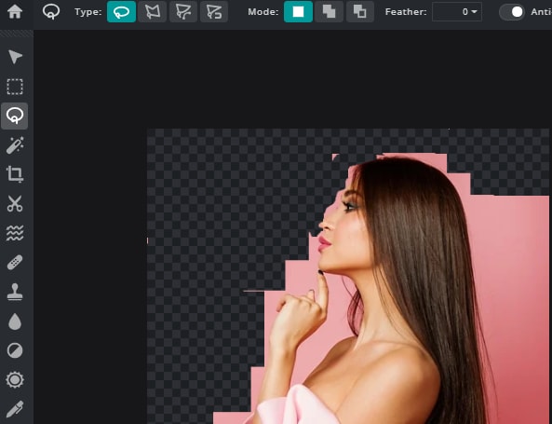
Task: Select the Crop tool
Action: coord(15,174)
